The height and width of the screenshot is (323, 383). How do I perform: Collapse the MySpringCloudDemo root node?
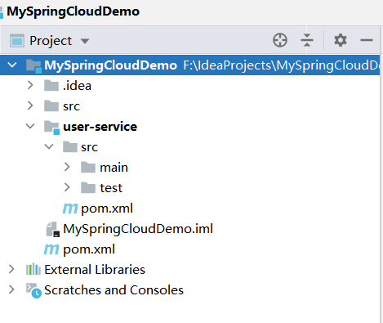[x=12, y=65]
